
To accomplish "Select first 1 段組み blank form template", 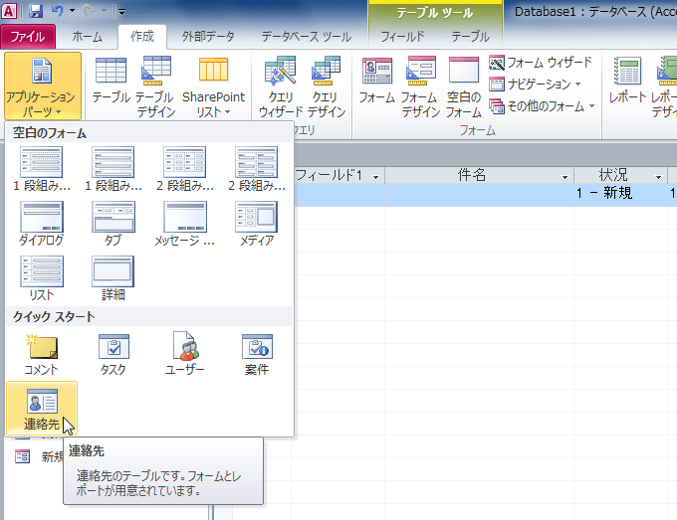I will [x=42, y=169].
